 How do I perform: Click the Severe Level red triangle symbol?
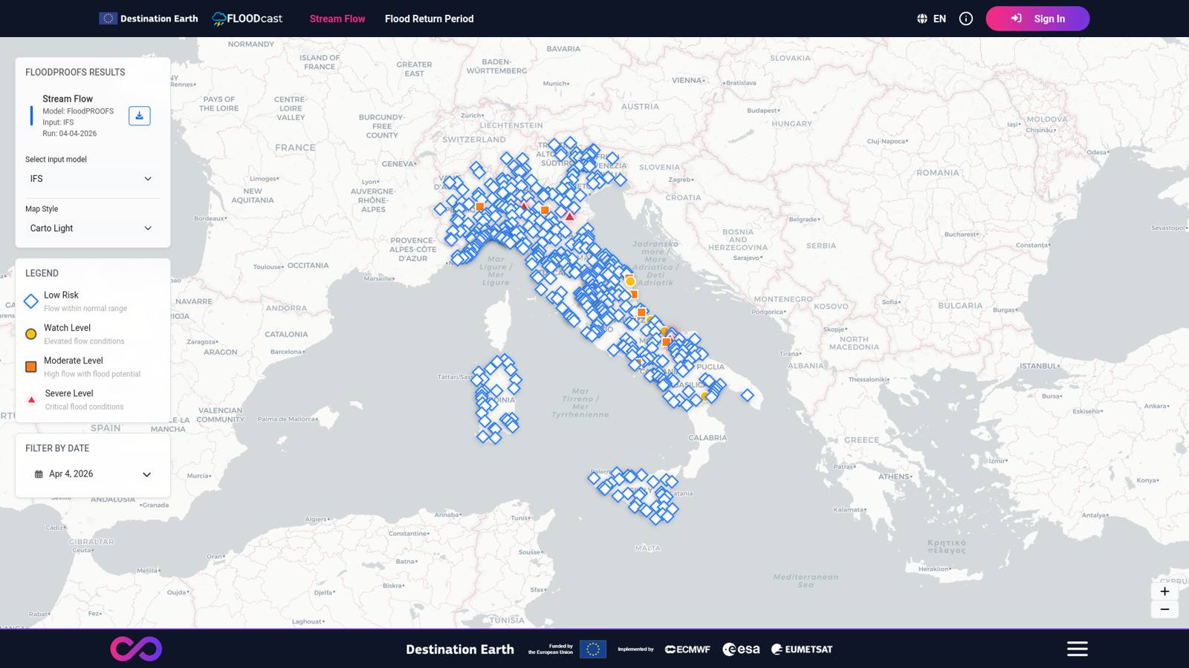[31, 400]
